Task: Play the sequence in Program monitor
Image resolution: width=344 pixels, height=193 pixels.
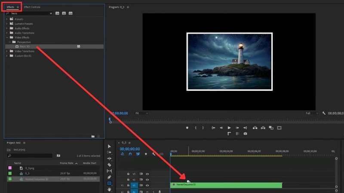Action: coord(229,128)
